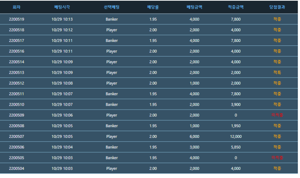Click payout 5,850 in row 2200506

pyautogui.click(x=236, y=147)
